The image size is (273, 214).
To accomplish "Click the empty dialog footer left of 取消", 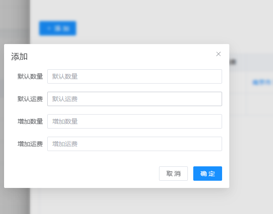I will (81, 174).
